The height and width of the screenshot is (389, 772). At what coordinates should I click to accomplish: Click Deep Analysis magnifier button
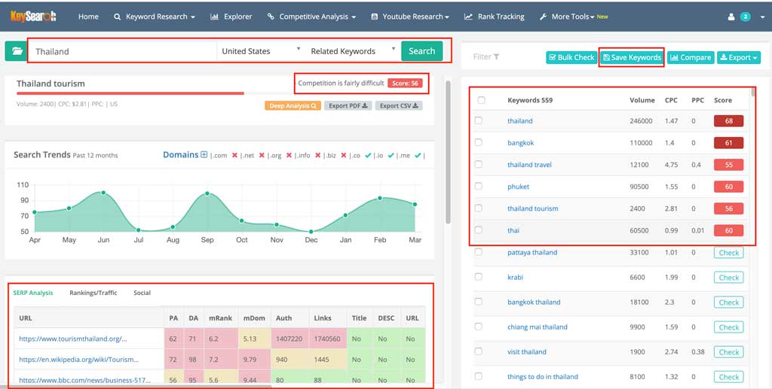click(293, 106)
